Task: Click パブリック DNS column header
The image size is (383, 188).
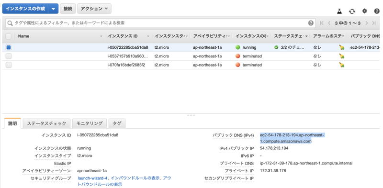Action: [365, 36]
